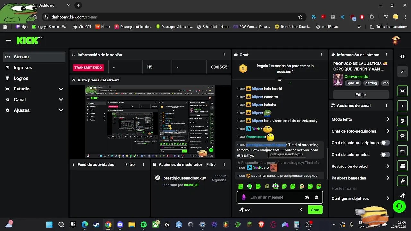Open Filtro in Feed de actividades
Image resolution: width=411 pixels, height=231 pixels.
pos(130,165)
